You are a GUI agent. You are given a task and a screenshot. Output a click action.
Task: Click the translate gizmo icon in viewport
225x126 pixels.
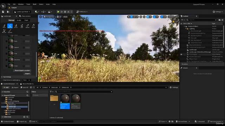pyautogui.click(x=131, y=17)
